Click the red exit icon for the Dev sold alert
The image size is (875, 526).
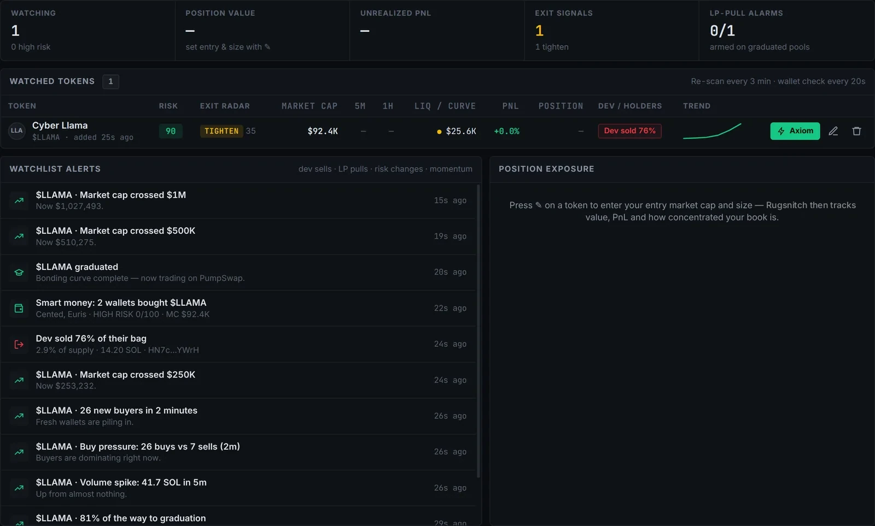pyautogui.click(x=19, y=344)
